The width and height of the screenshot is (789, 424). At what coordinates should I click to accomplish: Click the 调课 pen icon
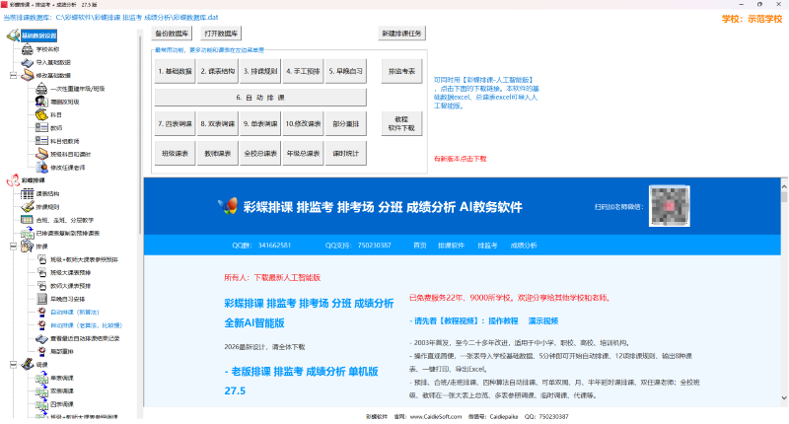pyautogui.click(x=28, y=364)
